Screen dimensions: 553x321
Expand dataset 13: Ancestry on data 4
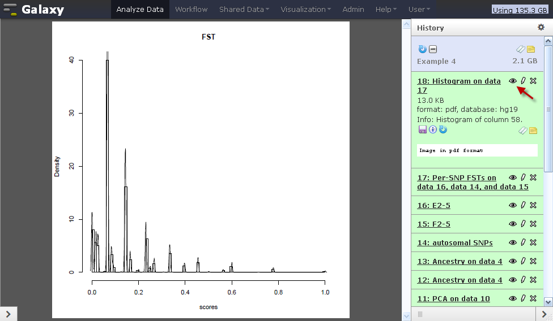tap(460, 261)
